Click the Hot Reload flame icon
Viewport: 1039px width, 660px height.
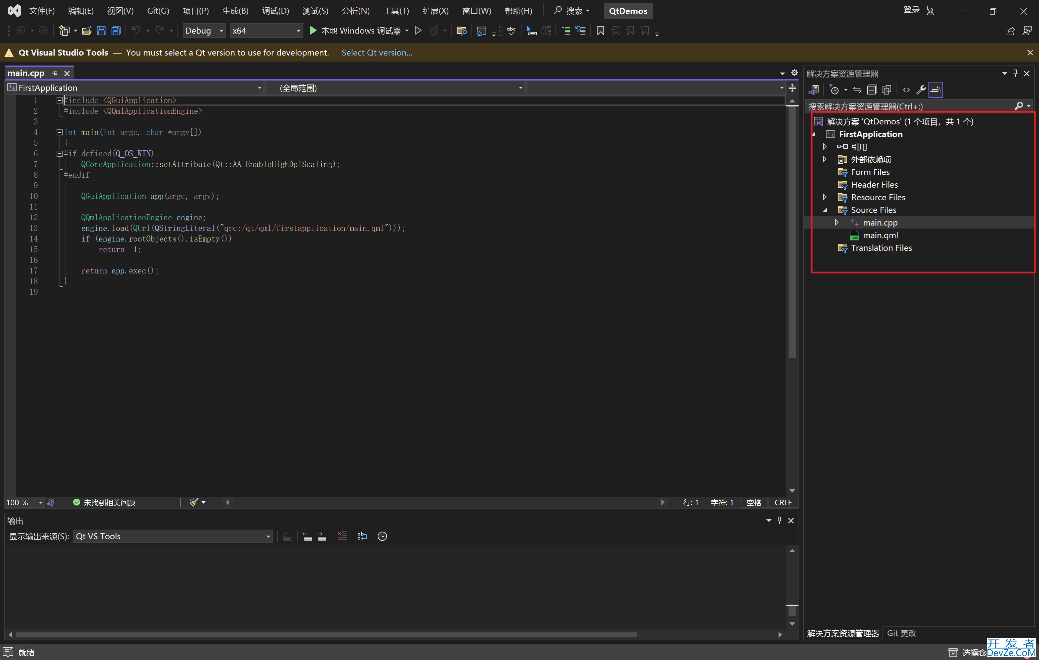click(434, 31)
